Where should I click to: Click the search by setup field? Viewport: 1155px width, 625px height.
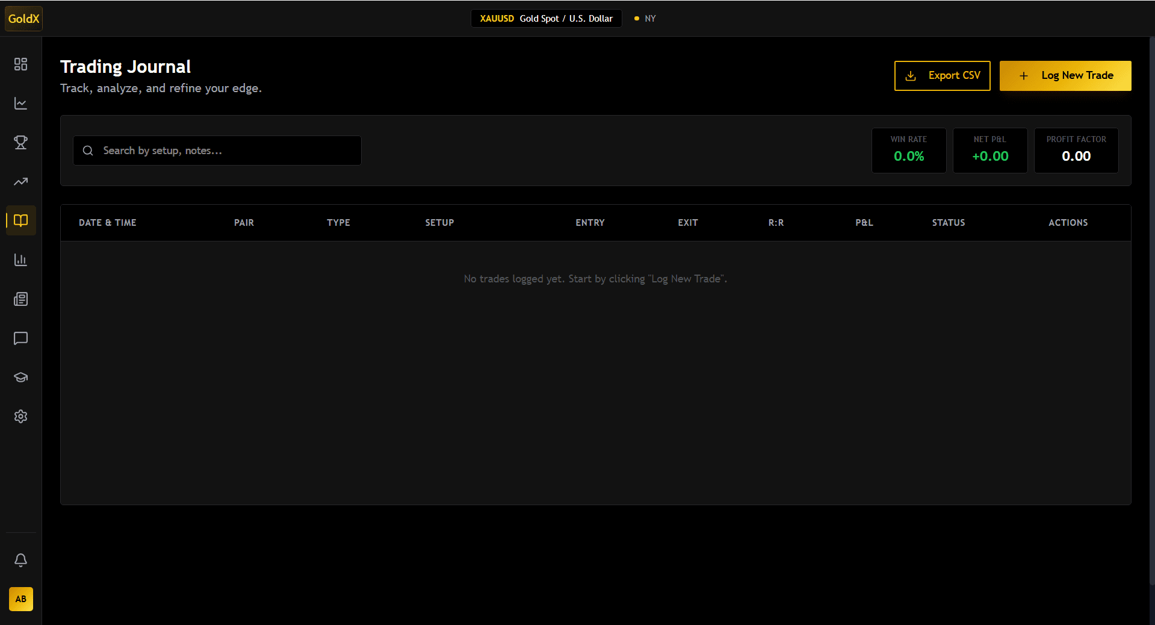coord(217,151)
